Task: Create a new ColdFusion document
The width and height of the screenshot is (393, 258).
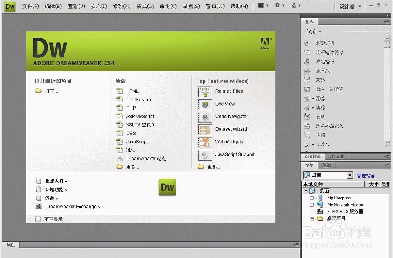Action: point(138,99)
